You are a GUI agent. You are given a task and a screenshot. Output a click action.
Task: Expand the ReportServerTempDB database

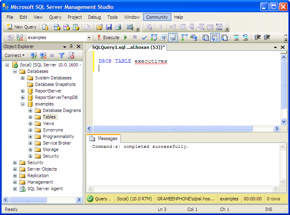(x=22, y=98)
